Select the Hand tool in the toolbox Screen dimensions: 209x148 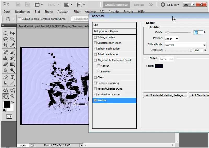point(5,96)
